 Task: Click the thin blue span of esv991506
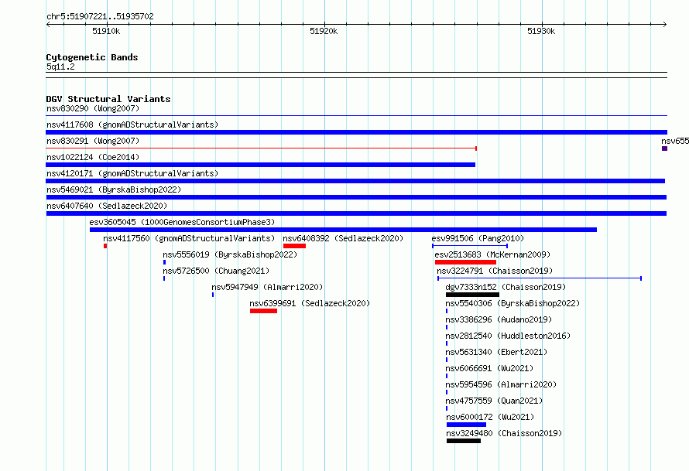pos(470,246)
